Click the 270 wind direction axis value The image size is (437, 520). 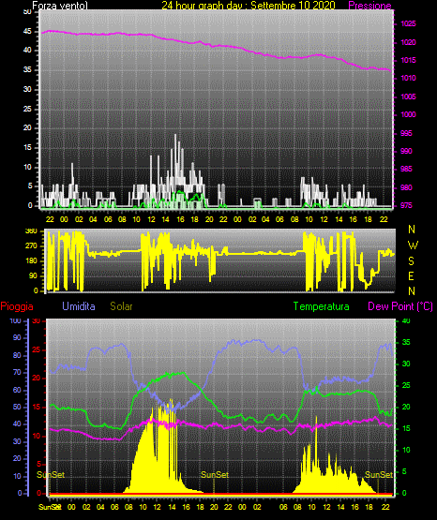pos(31,246)
